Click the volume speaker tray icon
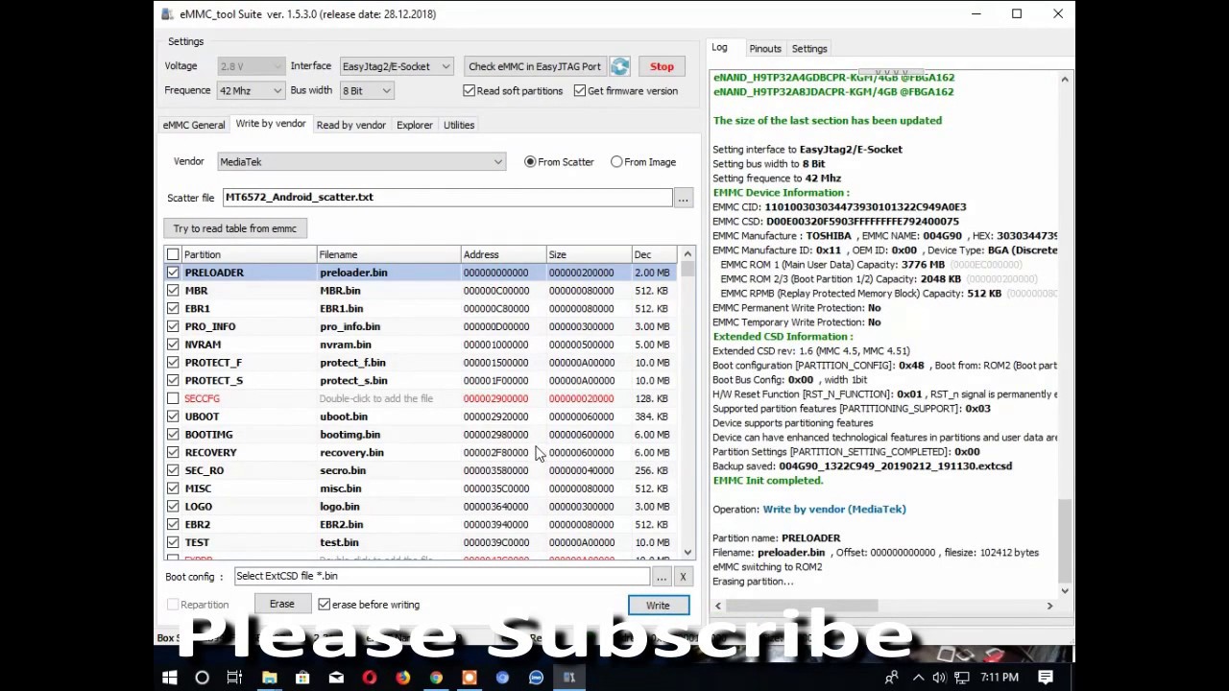Viewport: 1229px width, 691px height. (938, 678)
